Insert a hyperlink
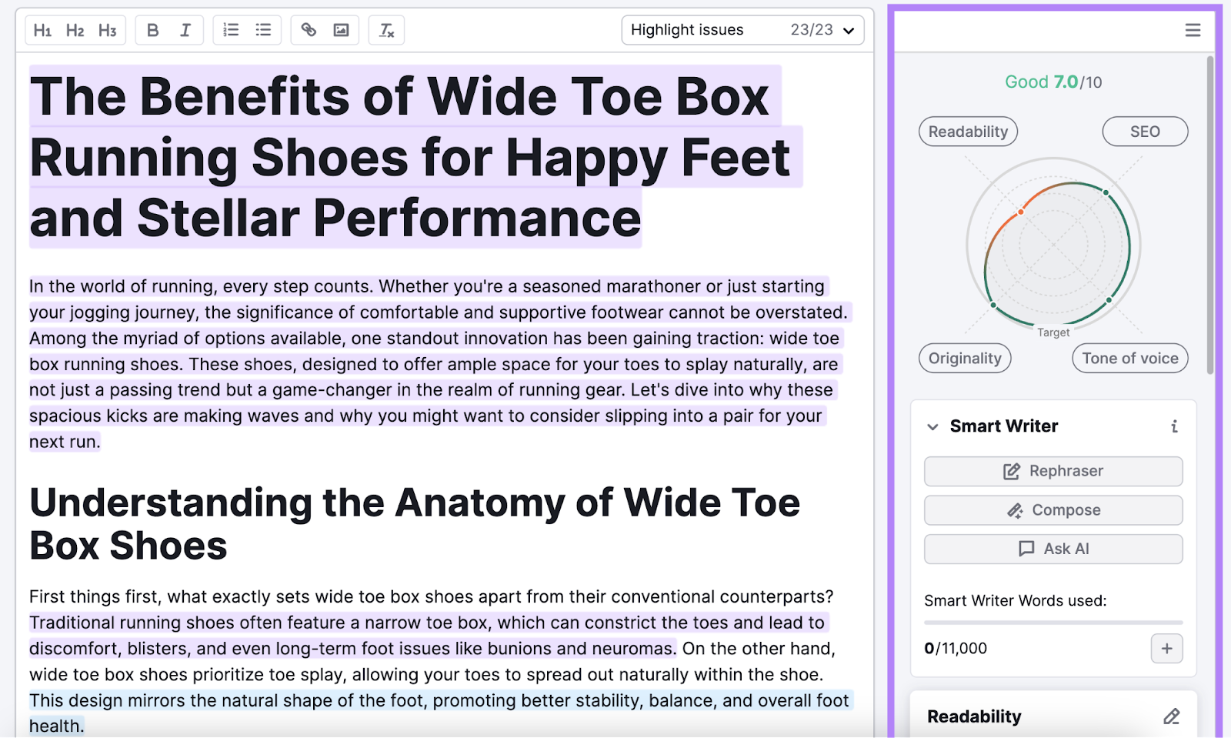The width and height of the screenshot is (1231, 738). click(x=309, y=30)
